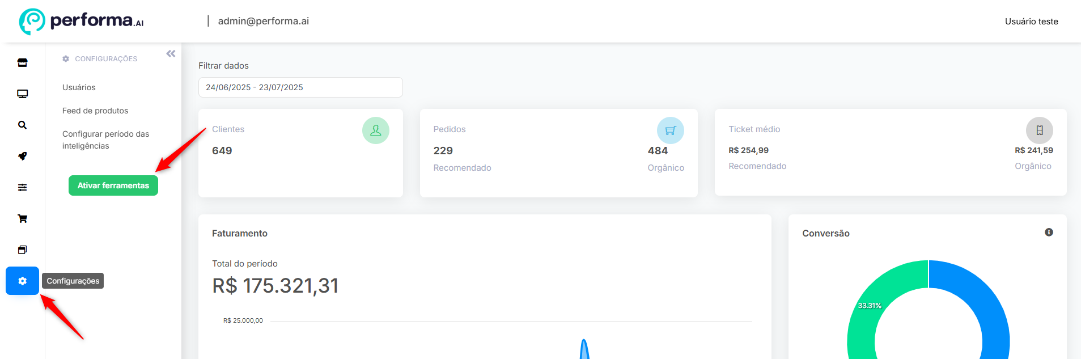This screenshot has width=1081, height=359.
Task: Click the R$ 254,99 ticket value
Action: coord(748,150)
